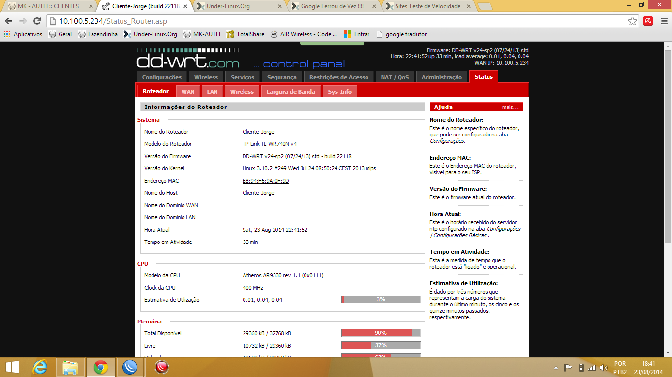Open the Administração main tab
The width and height of the screenshot is (672, 377).
tap(442, 77)
